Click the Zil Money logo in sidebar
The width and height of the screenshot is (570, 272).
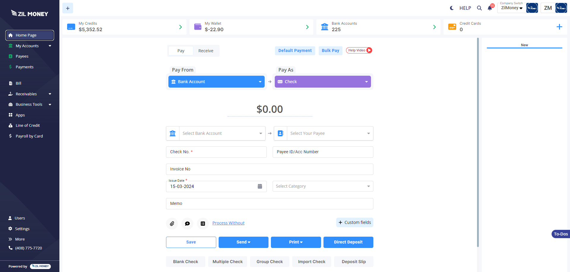(30, 13)
